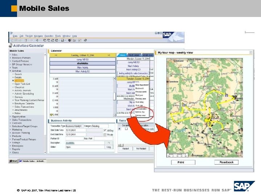Open Activity Scheduling in the tree

(x=24, y=94)
